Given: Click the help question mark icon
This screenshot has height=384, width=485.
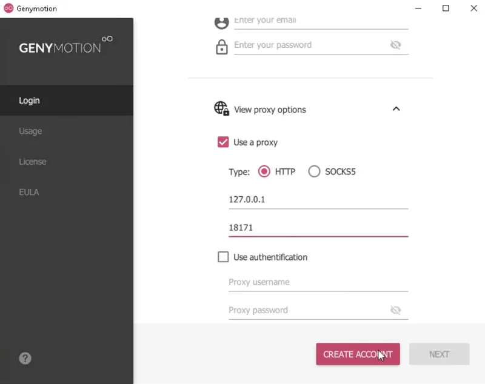Looking at the screenshot, I should pyautogui.click(x=25, y=359).
